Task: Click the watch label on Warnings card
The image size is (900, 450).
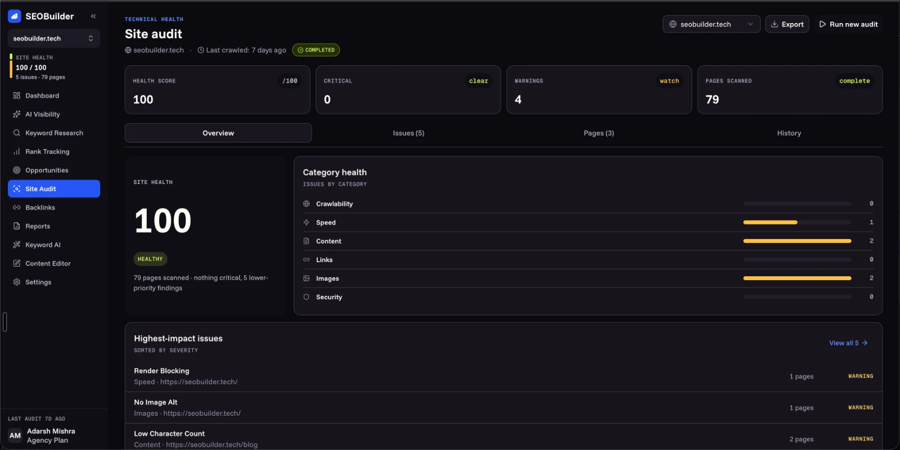Action: click(x=669, y=81)
